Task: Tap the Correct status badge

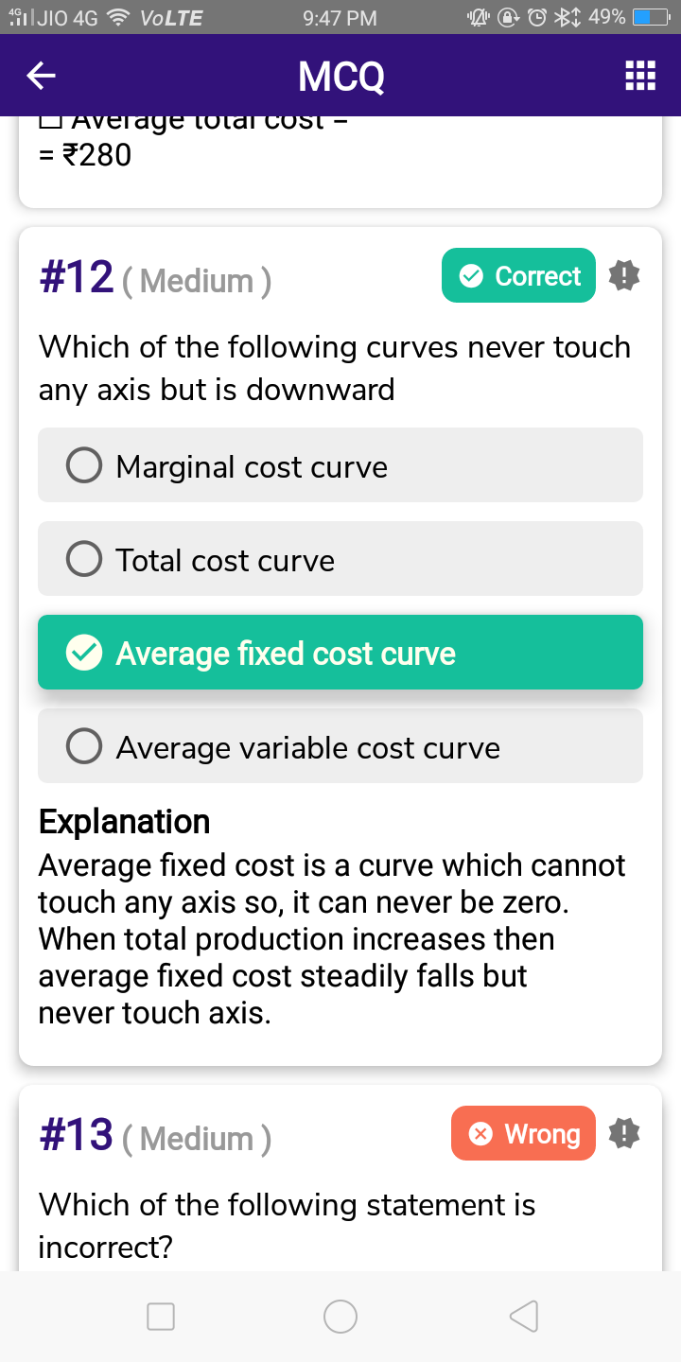Action: [518, 276]
